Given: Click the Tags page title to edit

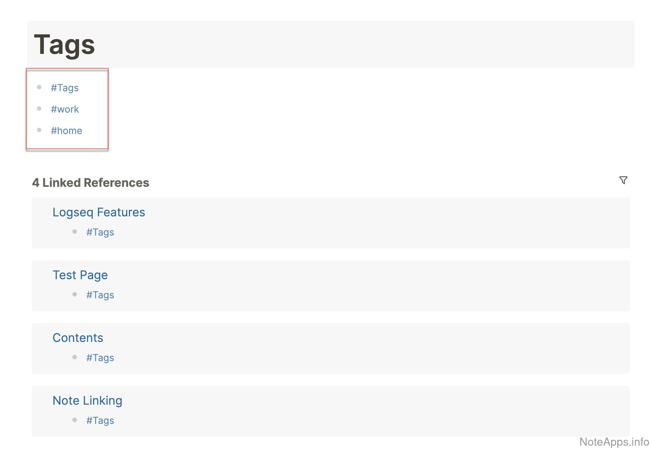Looking at the screenshot, I should (x=65, y=45).
